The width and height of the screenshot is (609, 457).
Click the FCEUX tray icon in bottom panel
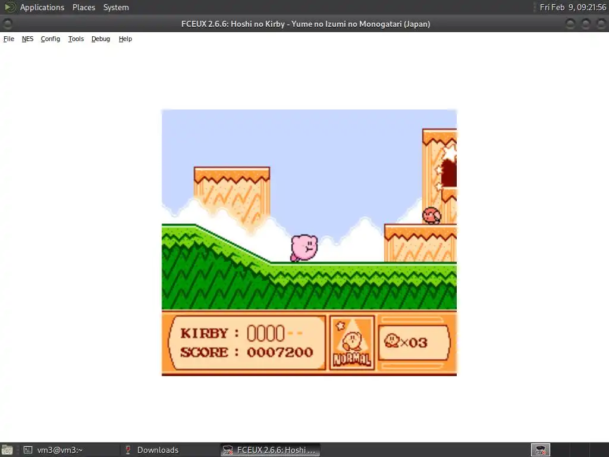pos(541,450)
